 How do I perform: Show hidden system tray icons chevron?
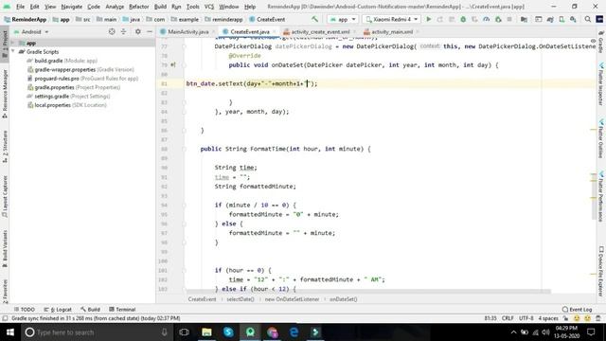coord(513,332)
